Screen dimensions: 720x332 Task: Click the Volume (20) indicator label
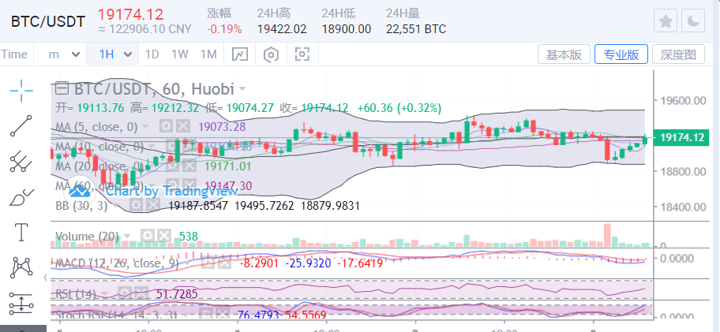coord(88,237)
